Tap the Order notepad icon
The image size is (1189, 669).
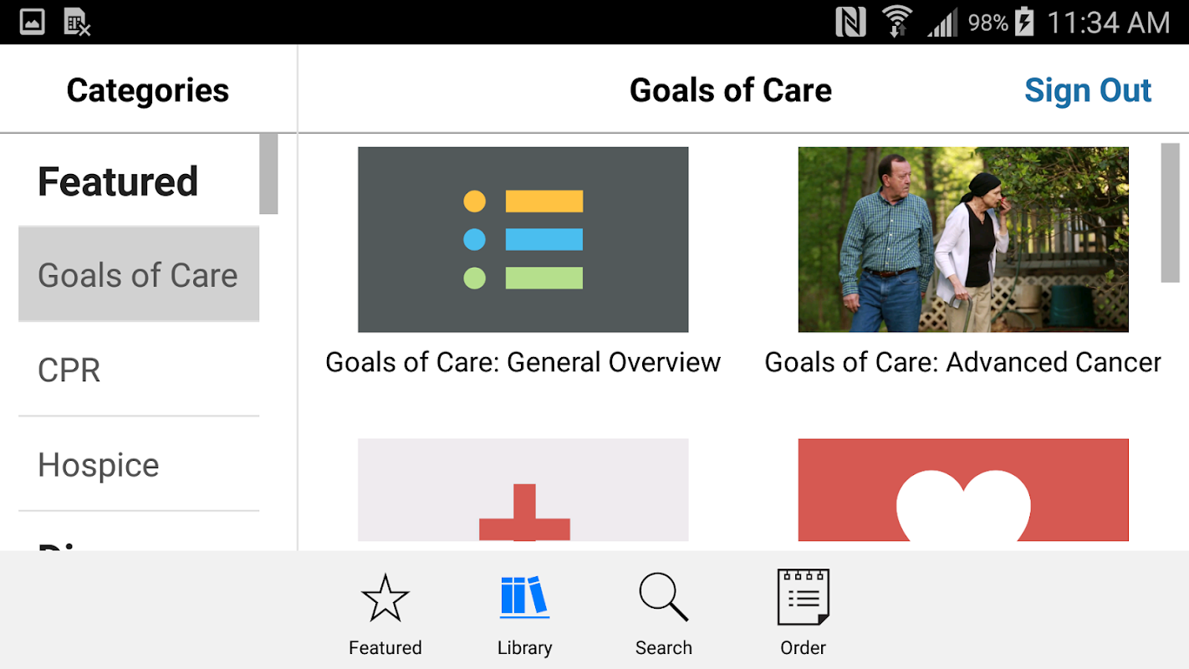tap(803, 599)
